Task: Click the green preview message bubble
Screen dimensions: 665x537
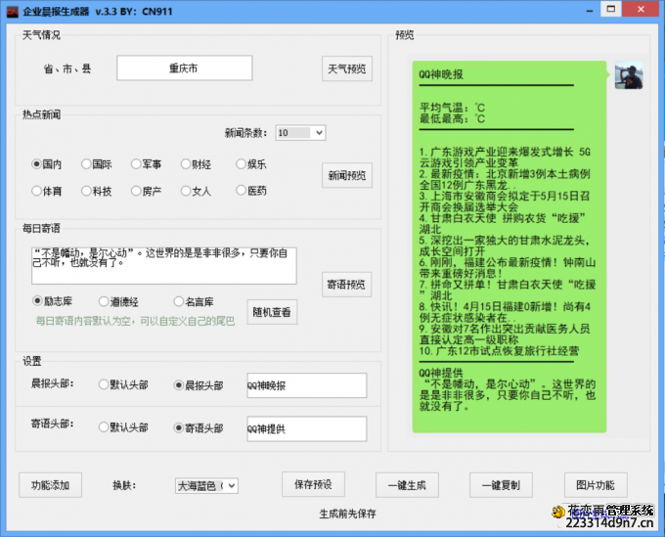Action: (x=509, y=246)
